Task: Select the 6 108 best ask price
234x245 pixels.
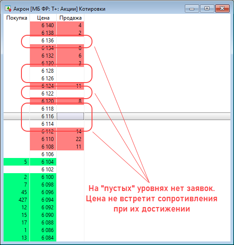Action: (x=43, y=146)
